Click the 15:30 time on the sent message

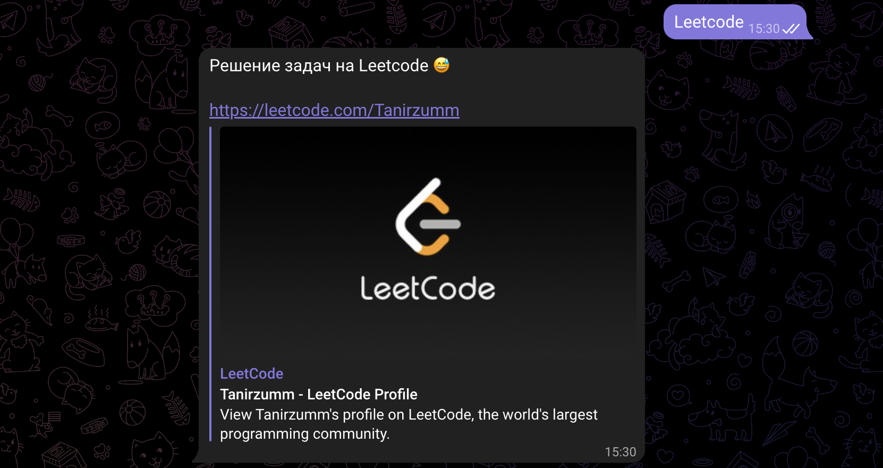pyautogui.click(x=764, y=29)
